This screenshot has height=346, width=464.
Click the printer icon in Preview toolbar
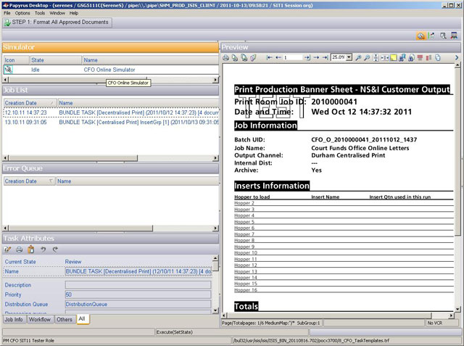click(225, 58)
